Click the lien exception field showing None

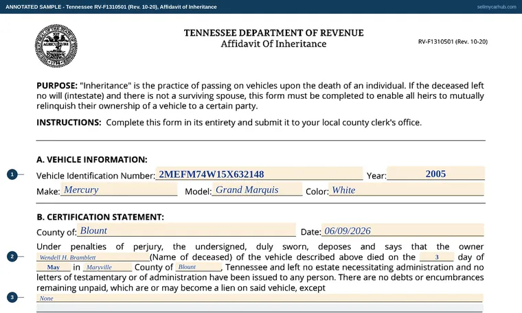[260, 298]
